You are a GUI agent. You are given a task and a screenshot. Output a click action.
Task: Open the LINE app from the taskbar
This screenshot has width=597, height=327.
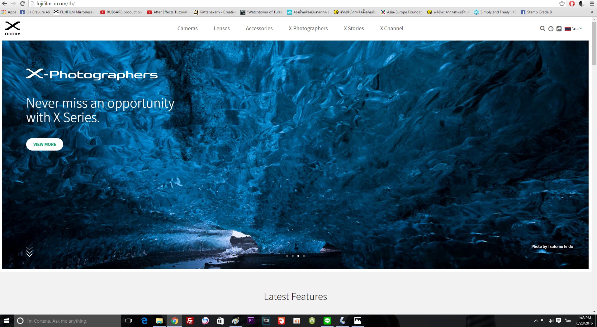point(327,321)
